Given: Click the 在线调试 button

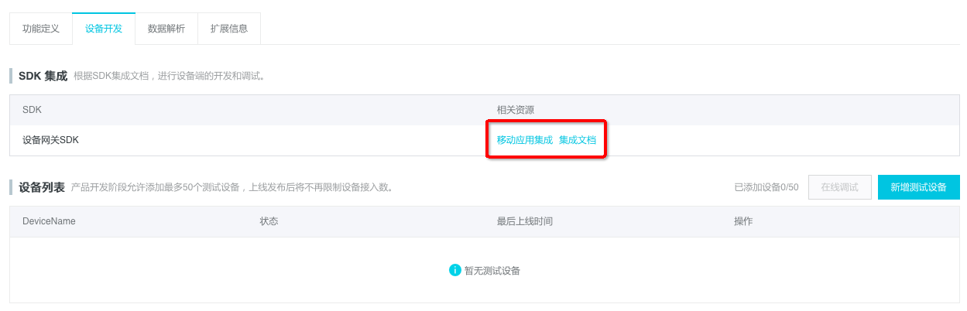Looking at the screenshot, I should pyautogui.click(x=840, y=187).
